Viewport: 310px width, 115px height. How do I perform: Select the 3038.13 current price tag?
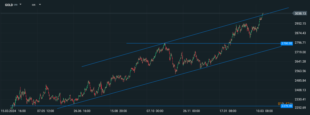(300, 14)
